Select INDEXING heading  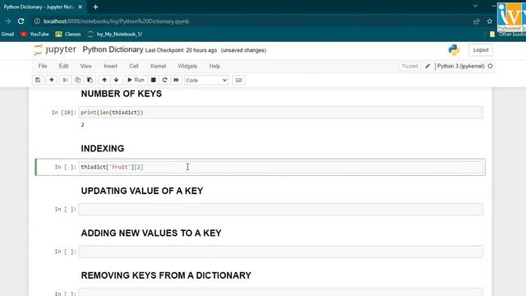tap(103, 148)
